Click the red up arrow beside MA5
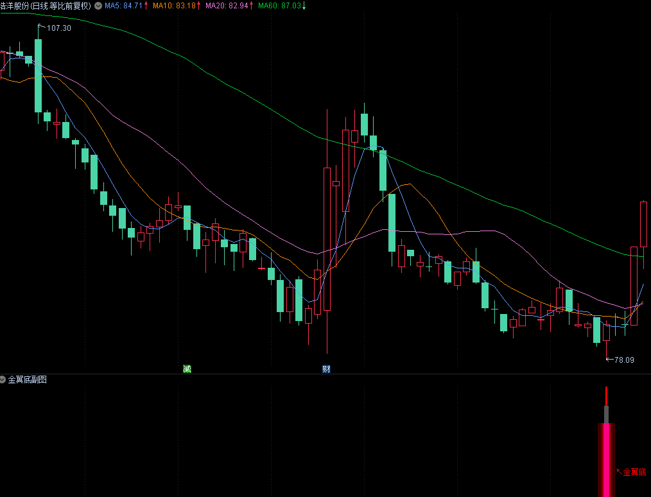The image size is (651, 497). (x=146, y=6)
